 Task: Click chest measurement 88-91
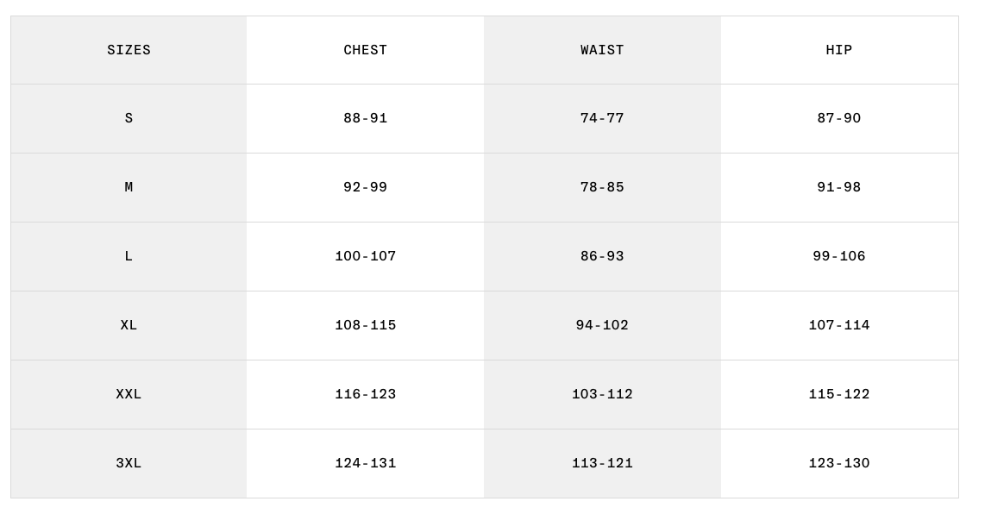tap(366, 118)
